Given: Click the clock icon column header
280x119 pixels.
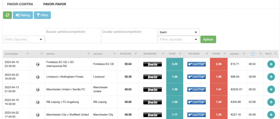Looking at the screenshot, I should pyautogui.click(x=253, y=54).
